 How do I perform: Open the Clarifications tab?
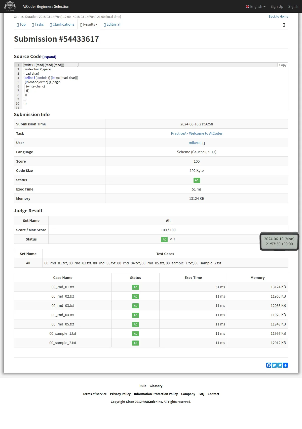pos(62,24)
